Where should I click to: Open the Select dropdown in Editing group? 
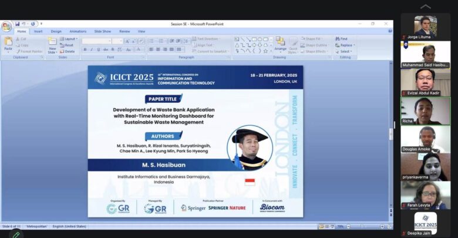[344, 51]
